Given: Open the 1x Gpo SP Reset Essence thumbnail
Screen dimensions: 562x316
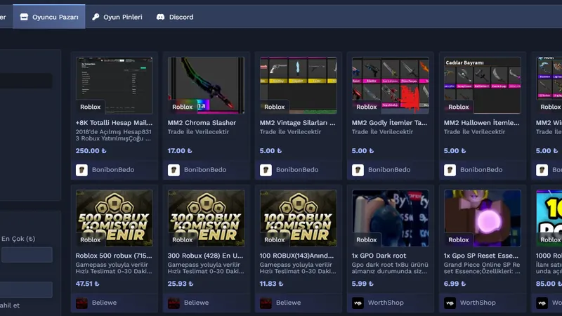Looking at the screenshot, I should click(481, 216).
